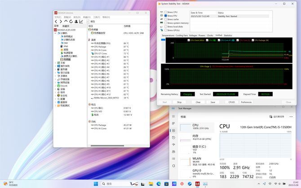Open CPUID from Stability Test
Image resolution: width=301 pixels, height=188 pixels.
pos(231,102)
